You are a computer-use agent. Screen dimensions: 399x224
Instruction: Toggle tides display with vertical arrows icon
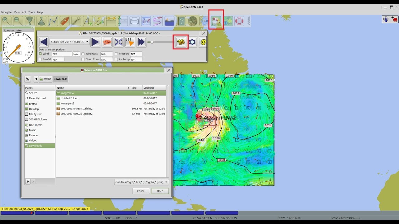123,21
